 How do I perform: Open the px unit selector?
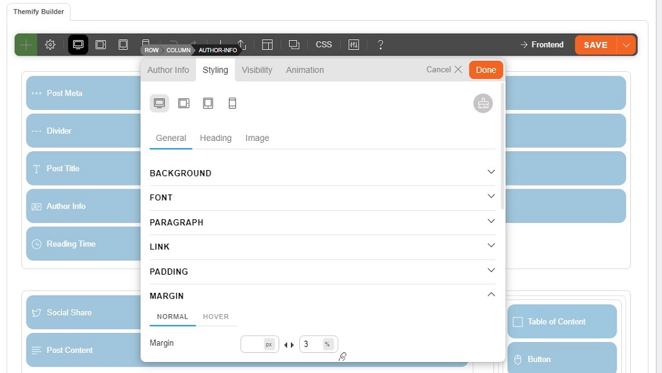pos(269,345)
